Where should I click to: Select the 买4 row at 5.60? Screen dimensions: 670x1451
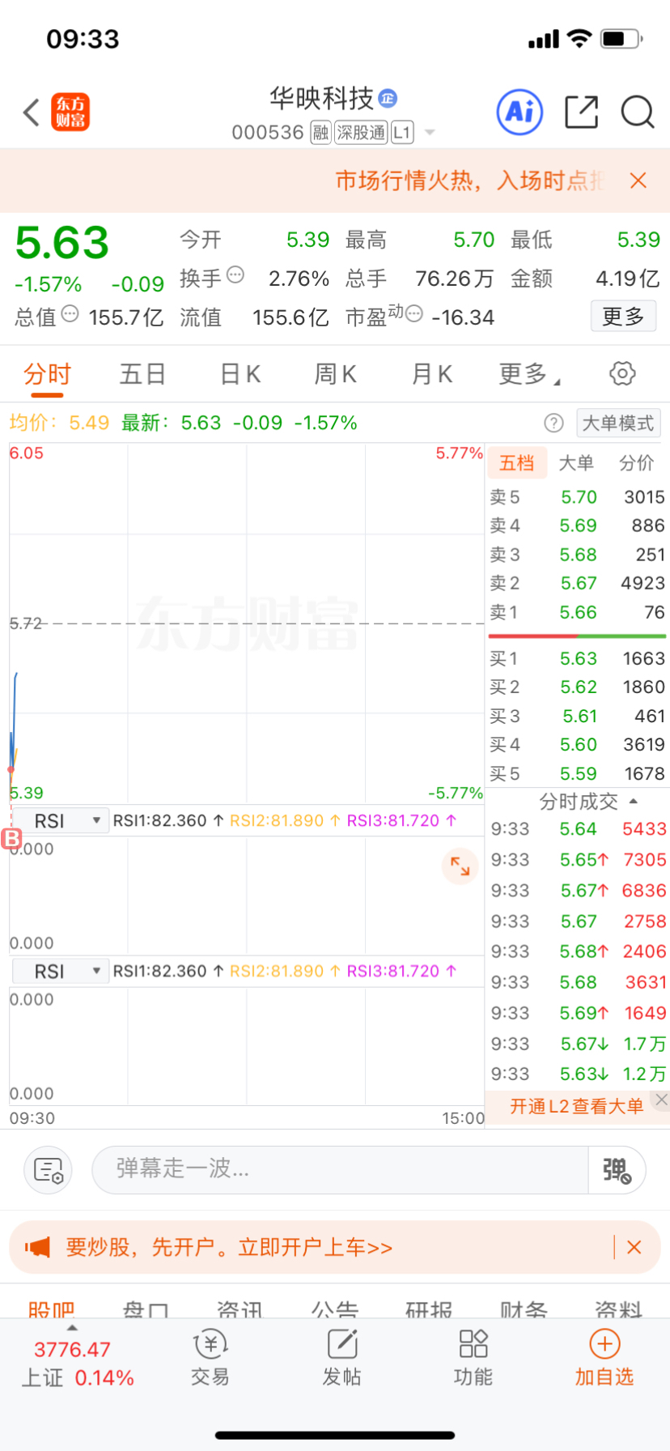[x=577, y=744]
